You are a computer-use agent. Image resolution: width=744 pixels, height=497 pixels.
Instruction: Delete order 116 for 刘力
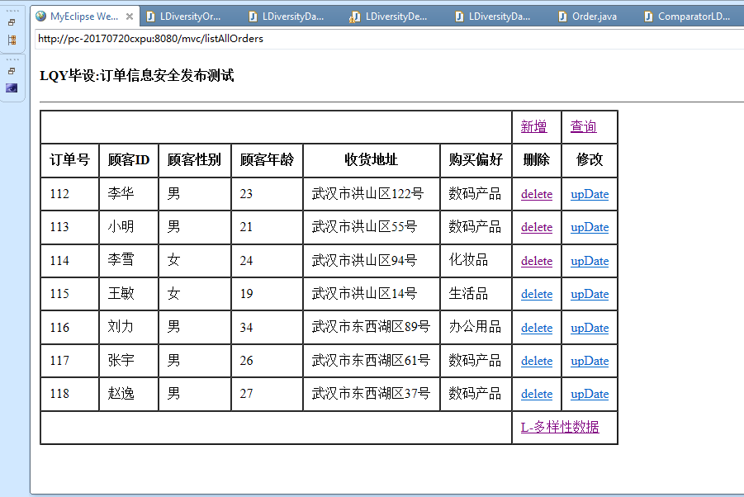tap(536, 328)
